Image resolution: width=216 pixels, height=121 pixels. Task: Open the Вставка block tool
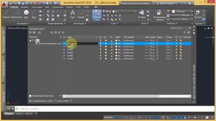click(142, 14)
